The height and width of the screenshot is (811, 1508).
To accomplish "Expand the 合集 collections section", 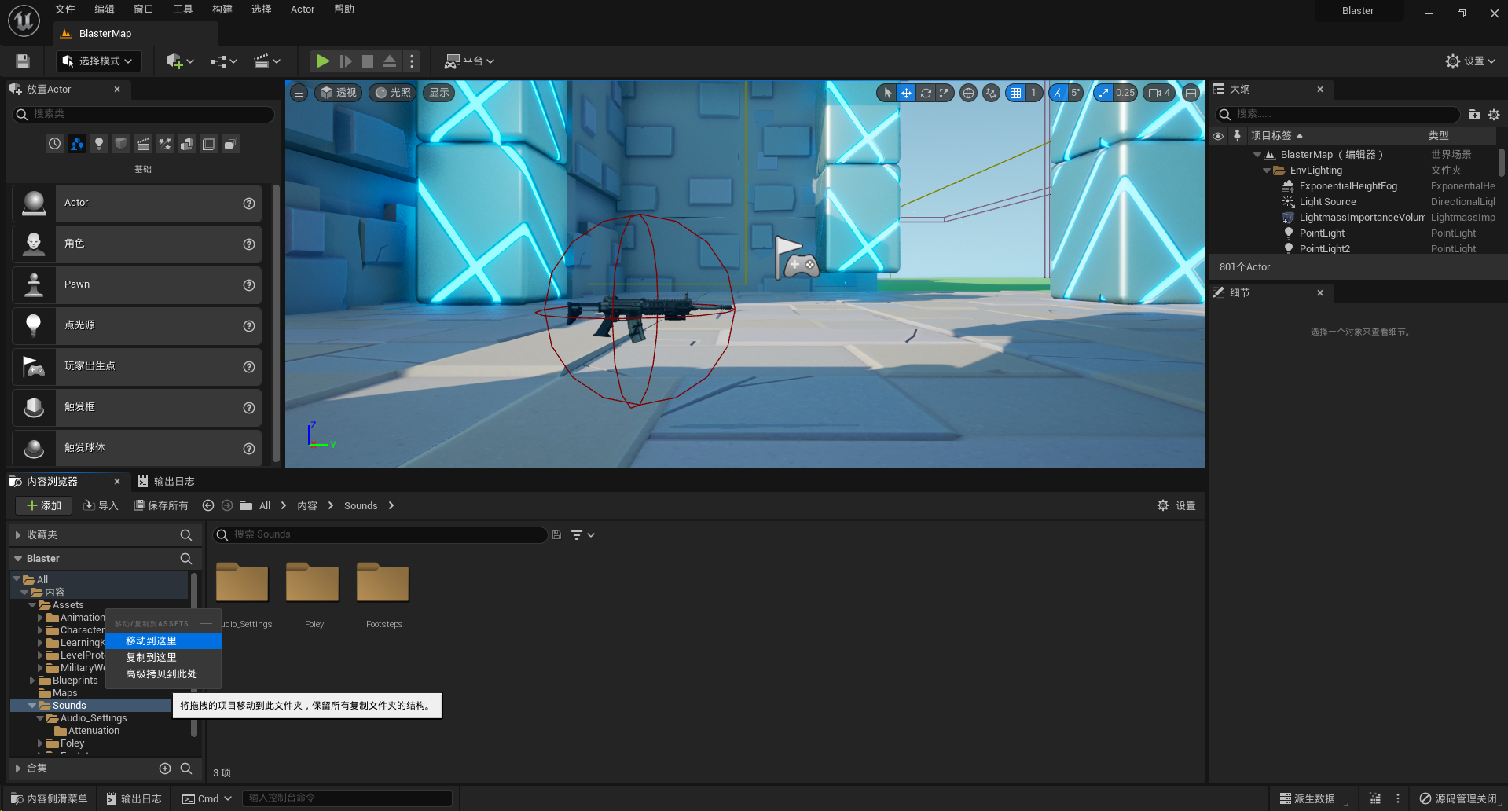I will [x=18, y=769].
